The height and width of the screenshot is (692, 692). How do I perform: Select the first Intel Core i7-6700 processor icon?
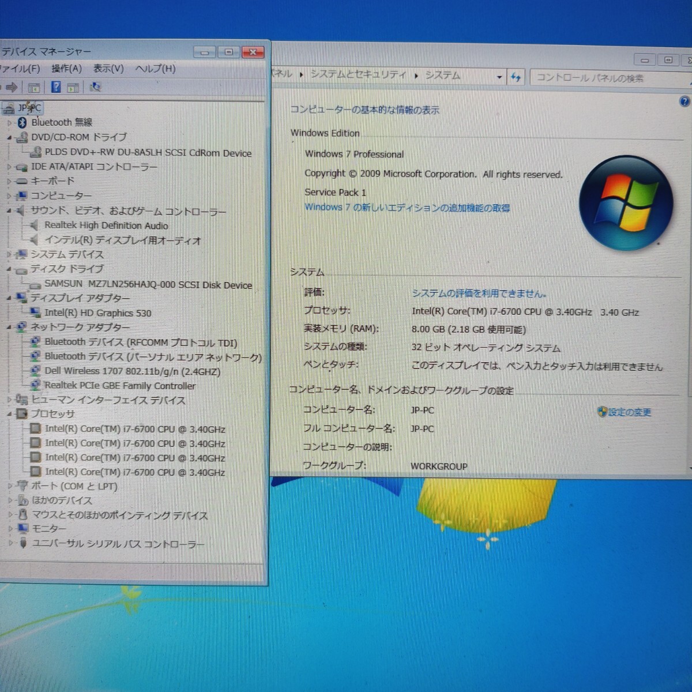(x=35, y=428)
